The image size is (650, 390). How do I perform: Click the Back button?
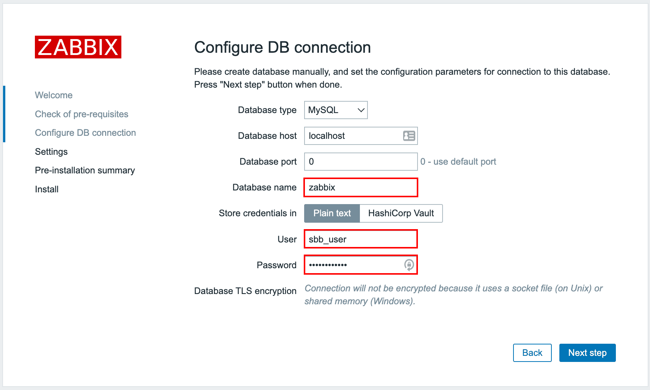[x=532, y=353]
